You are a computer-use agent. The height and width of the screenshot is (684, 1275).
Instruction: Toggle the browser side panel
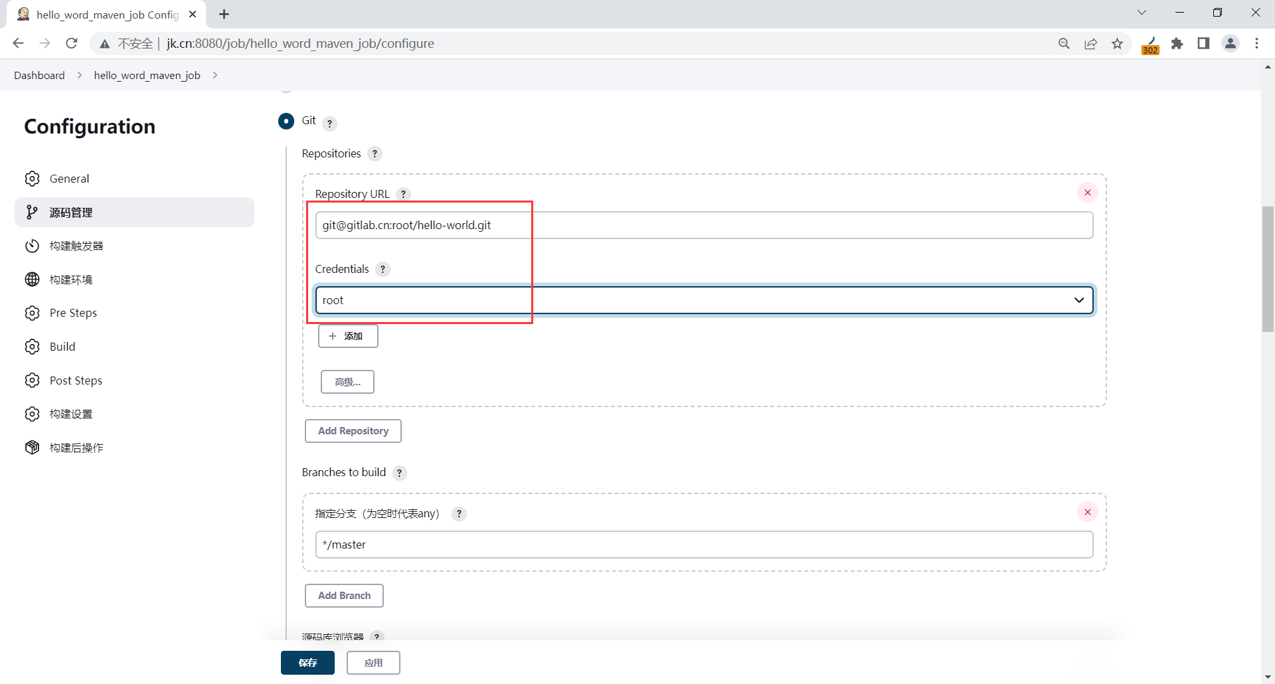coord(1203,44)
